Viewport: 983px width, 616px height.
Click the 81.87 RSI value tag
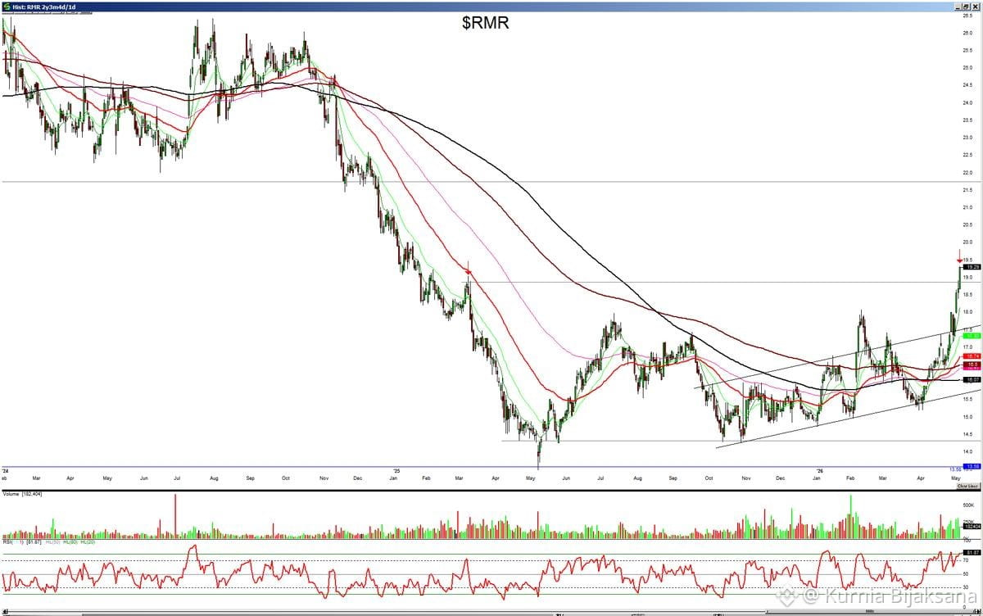(x=972, y=552)
